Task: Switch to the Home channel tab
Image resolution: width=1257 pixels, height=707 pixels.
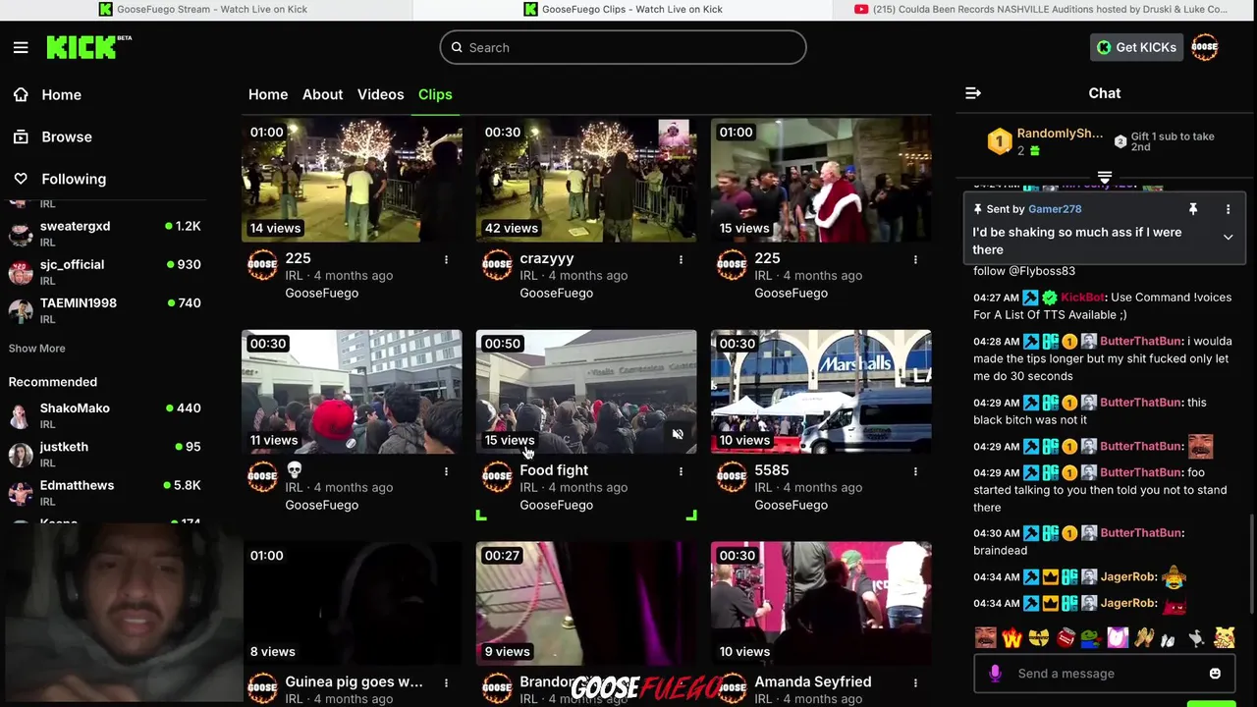Action: click(268, 94)
